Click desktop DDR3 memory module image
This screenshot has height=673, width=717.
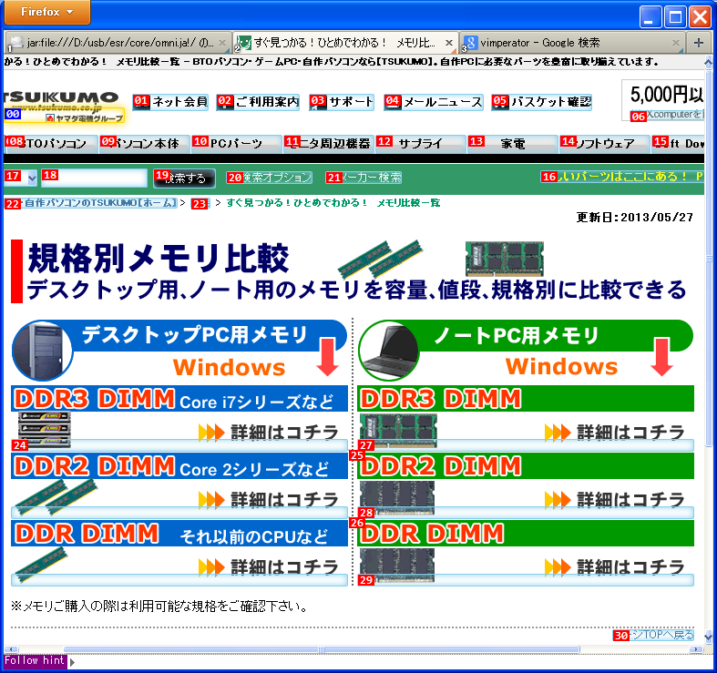44,429
